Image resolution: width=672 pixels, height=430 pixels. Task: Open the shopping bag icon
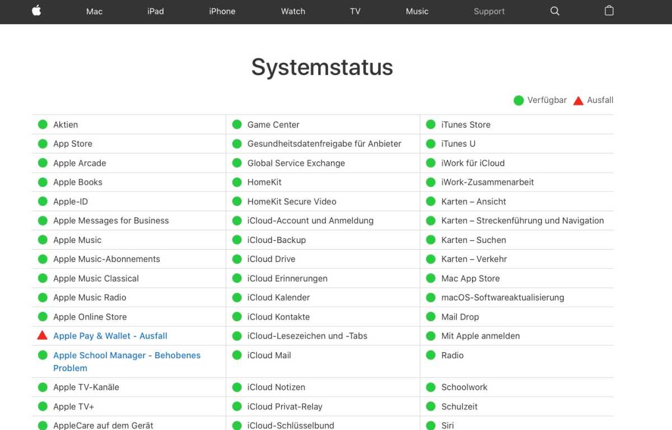click(x=609, y=11)
